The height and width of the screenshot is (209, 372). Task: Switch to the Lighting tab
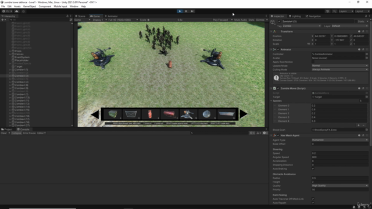[x=295, y=16]
